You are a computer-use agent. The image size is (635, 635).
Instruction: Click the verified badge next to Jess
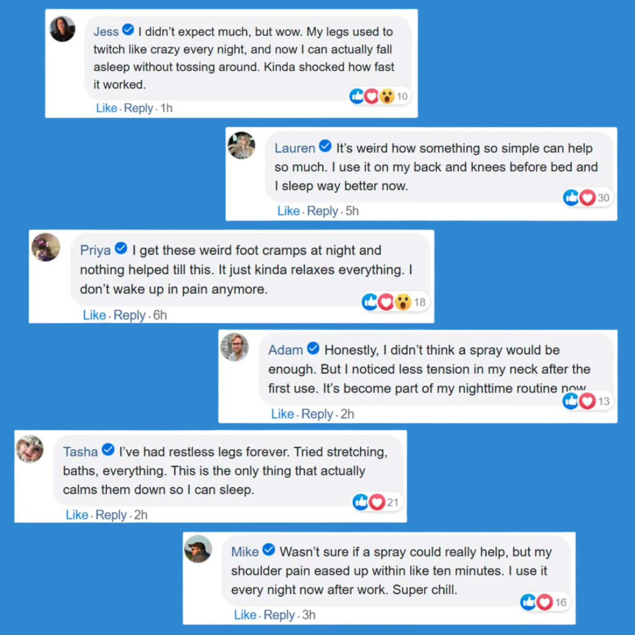click(x=128, y=30)
